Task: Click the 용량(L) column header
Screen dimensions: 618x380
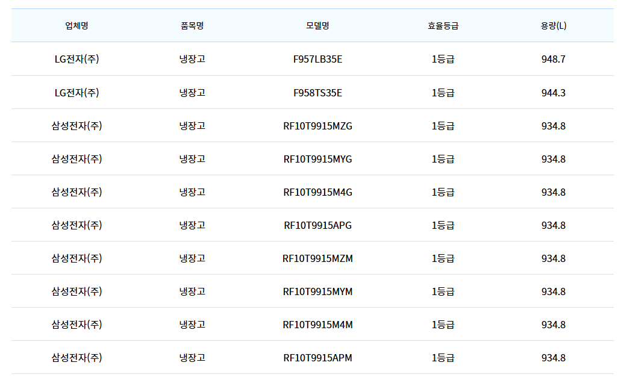Action: [x=554, y=26]
